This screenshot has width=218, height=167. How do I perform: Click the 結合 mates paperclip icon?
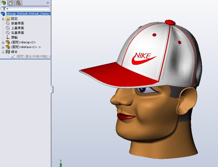8,52
